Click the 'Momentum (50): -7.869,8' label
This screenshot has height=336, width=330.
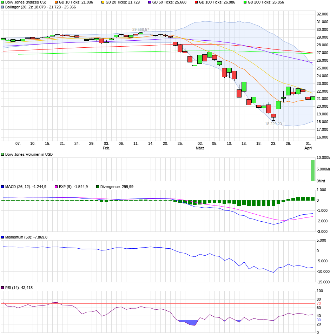point(26,237)
